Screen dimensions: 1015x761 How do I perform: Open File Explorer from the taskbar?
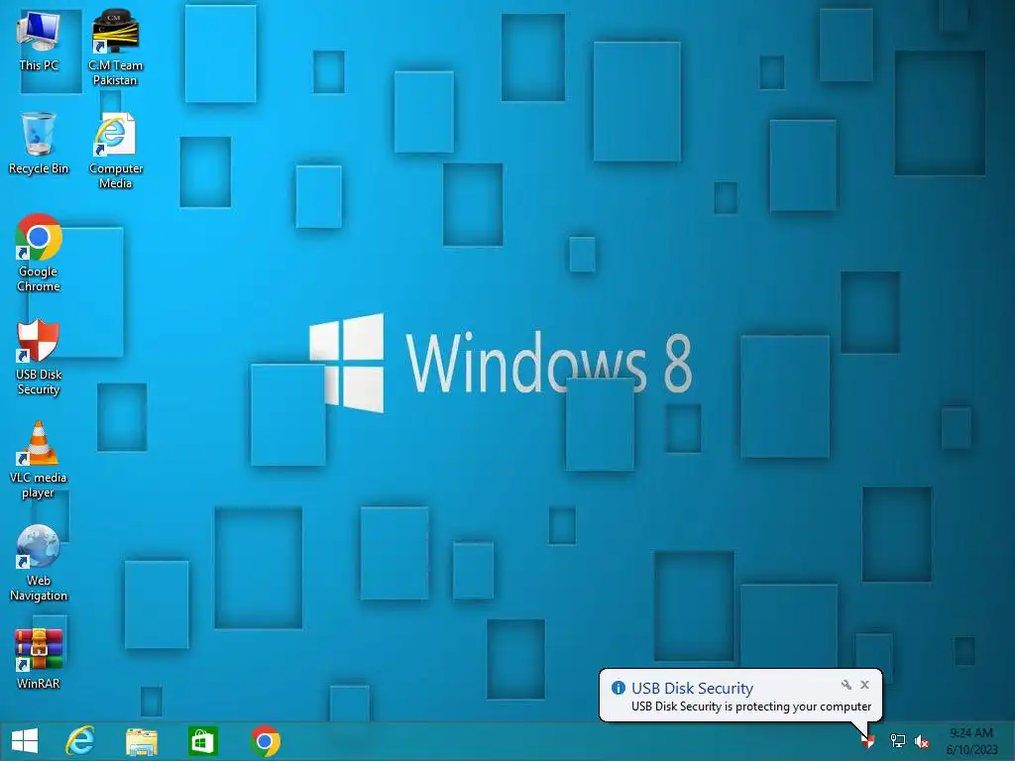tap(142, 741)
